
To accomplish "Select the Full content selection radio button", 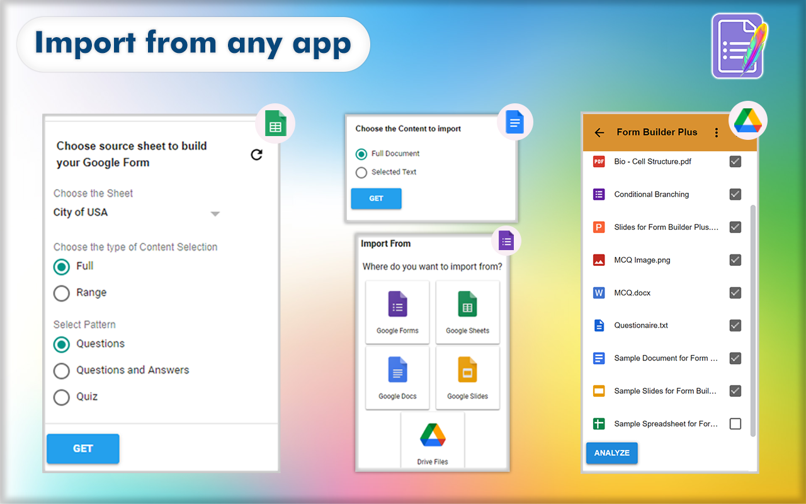I will point(61,266).
